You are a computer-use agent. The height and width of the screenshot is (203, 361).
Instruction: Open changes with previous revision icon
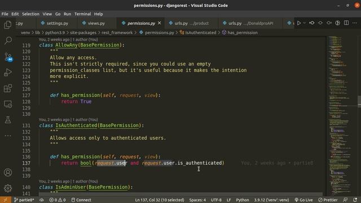pos(312,23)
